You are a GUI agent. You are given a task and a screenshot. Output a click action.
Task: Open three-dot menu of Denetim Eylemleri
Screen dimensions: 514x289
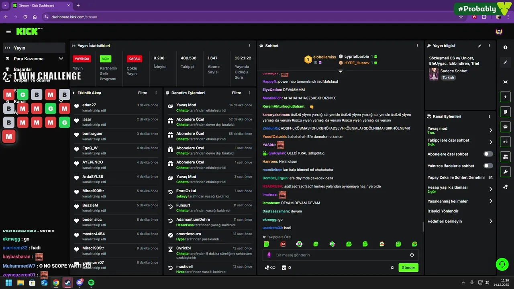tap(250, 93)
